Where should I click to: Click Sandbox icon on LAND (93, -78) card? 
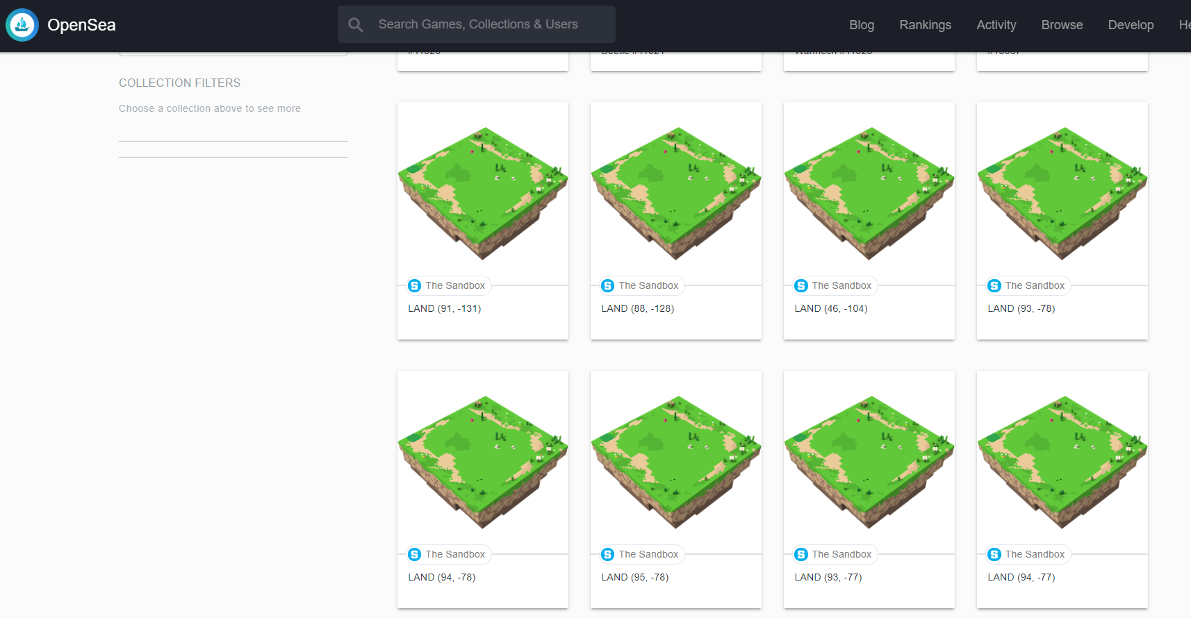994,285
